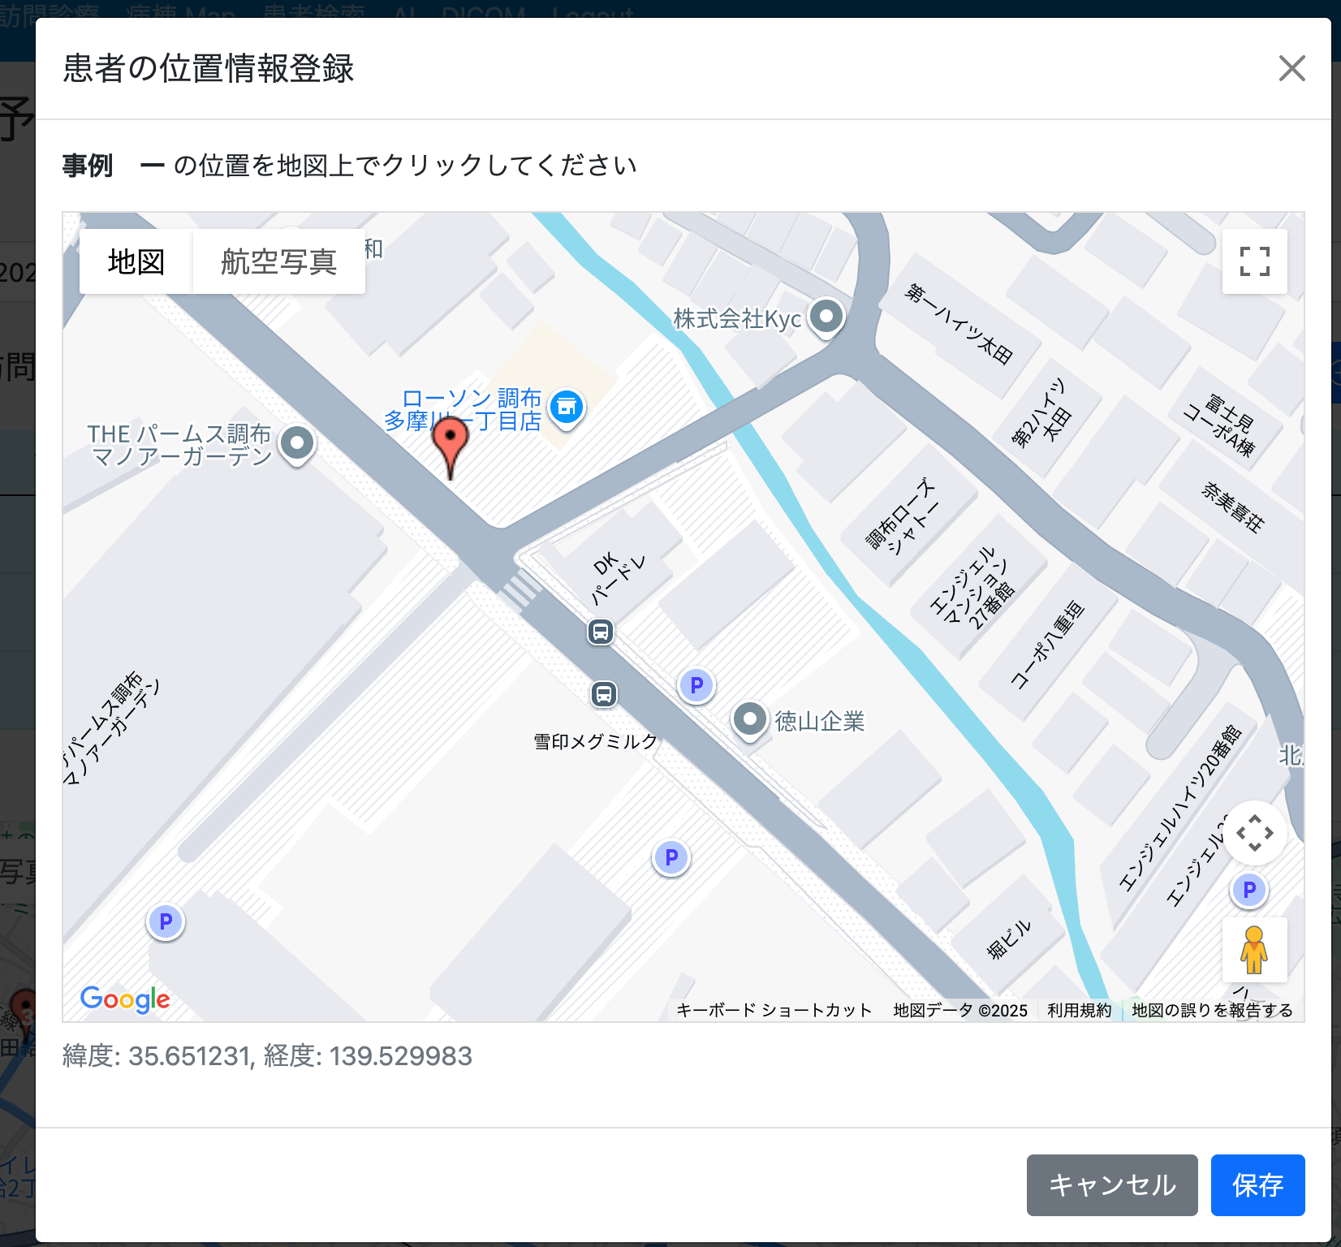Screen dimensions: 1341x1247
Task: Switch to 航空写真 satellite view
Action: pos(278,261)
